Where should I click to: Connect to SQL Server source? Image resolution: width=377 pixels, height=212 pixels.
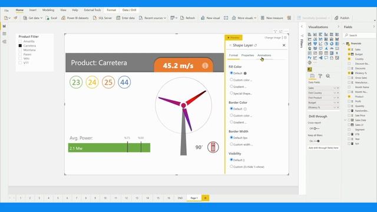tap(102, 18)
